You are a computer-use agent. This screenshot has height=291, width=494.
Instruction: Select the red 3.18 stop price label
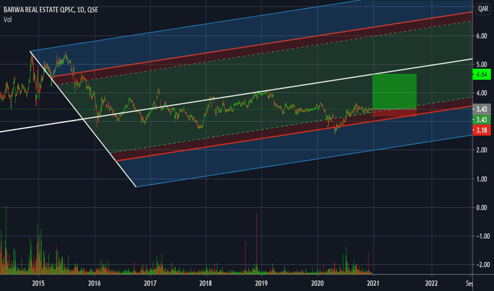[x=482, y=130]
